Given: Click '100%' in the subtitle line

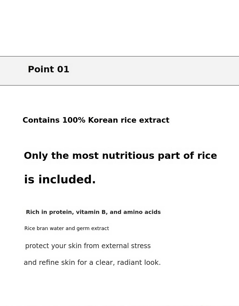Looking at the screenshot, I should (74, 120).
